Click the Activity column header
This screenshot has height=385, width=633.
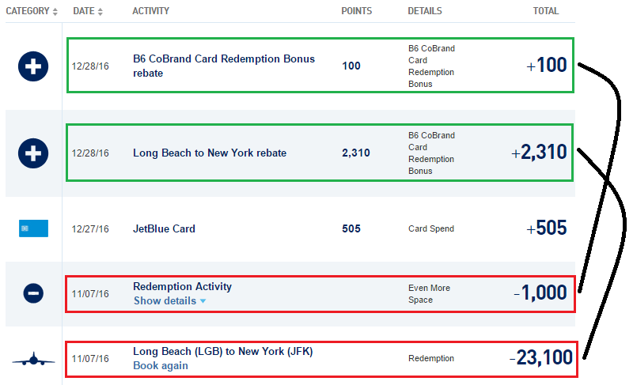click(x=150, y=12)
